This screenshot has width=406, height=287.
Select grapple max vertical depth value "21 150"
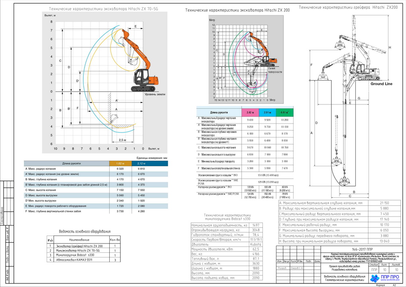384,203
